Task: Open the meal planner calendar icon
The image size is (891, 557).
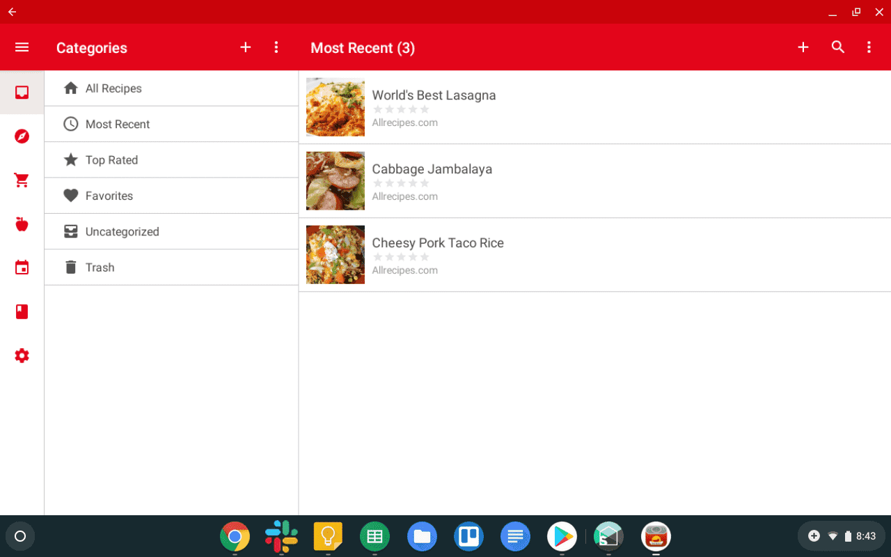Action: pos(22,267)
